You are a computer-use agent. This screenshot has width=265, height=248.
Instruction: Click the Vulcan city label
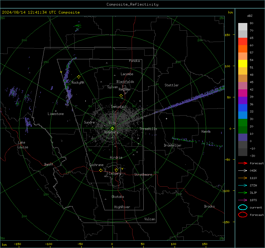(150, 219)
